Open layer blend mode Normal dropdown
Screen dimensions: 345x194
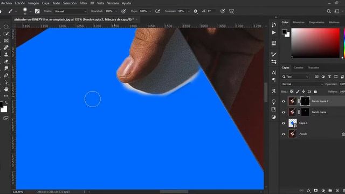(x=302, y=84)
